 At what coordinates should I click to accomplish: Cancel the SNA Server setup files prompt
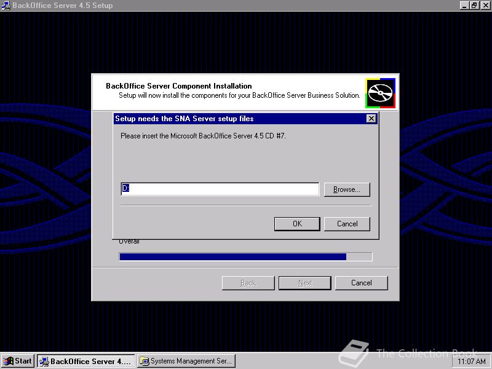[347, 224]
